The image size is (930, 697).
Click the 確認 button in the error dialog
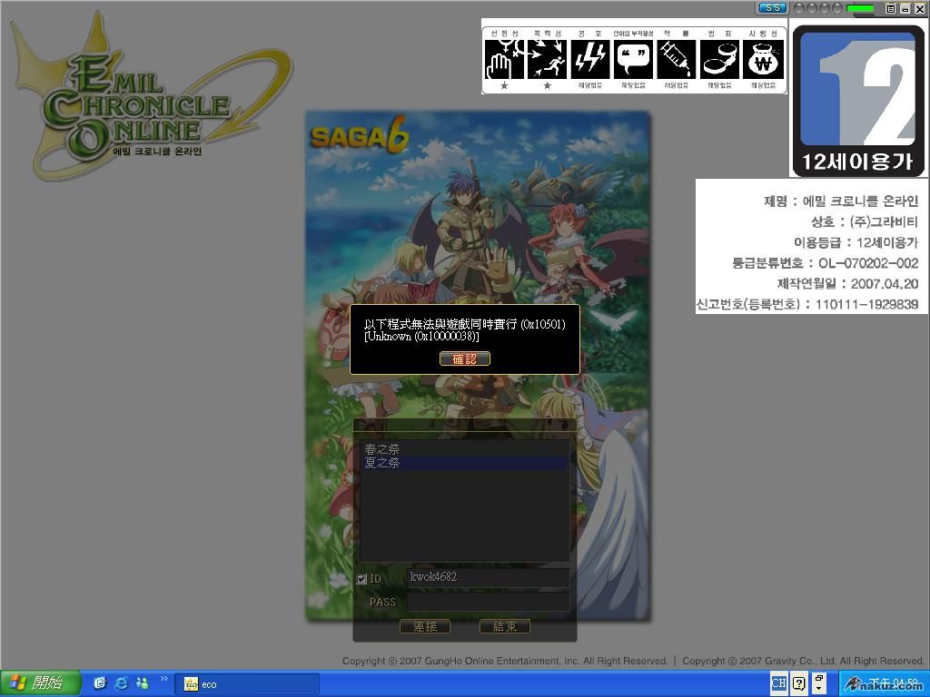coord(464,358)
